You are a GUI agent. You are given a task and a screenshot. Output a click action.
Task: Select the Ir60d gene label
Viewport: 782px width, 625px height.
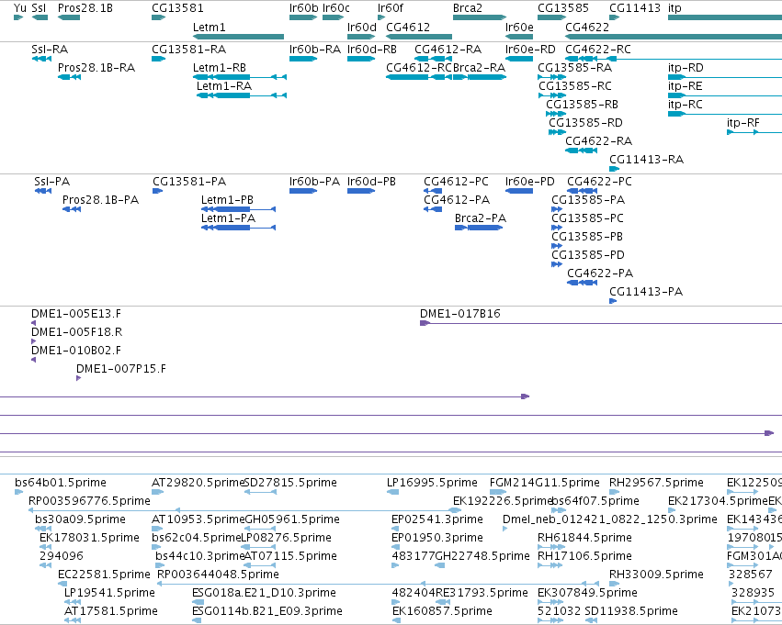[x=361, y=27]
